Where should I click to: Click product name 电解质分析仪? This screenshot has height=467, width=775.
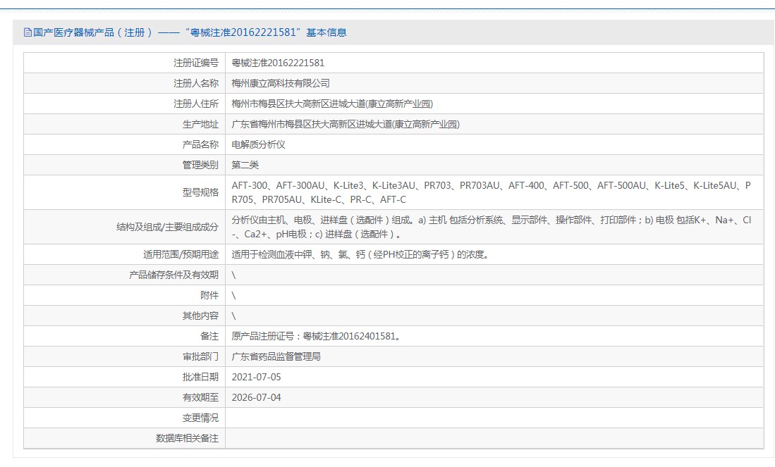(x=258, y=144)
